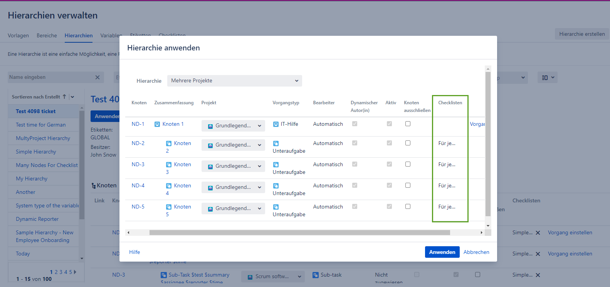Switch to the Vorlagen tab
The image size is (610, 287).
point(18,35)
